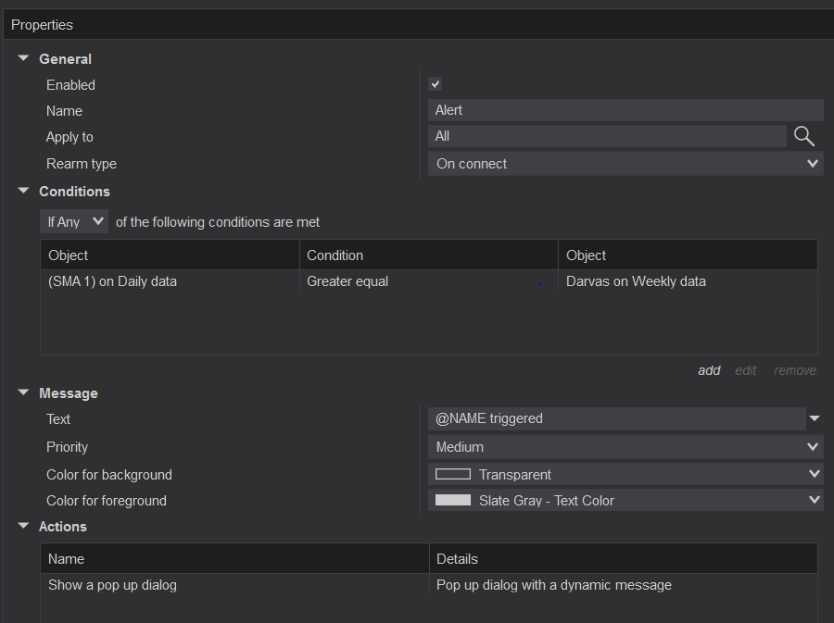Click the @NAME triggered text field

pos(616,418)
